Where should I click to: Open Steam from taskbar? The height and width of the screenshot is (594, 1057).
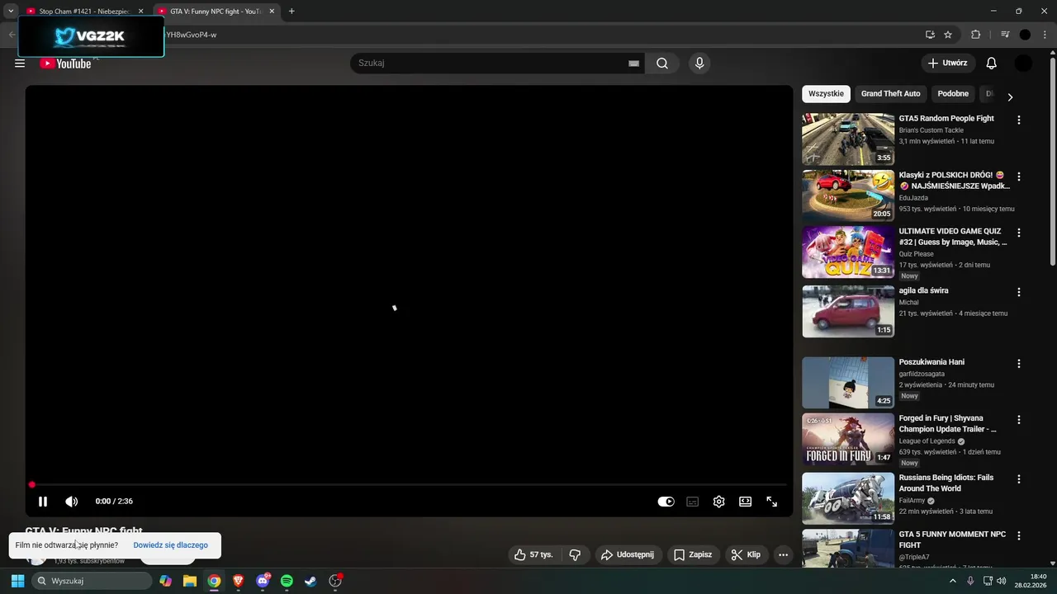[x=310, y=581]
